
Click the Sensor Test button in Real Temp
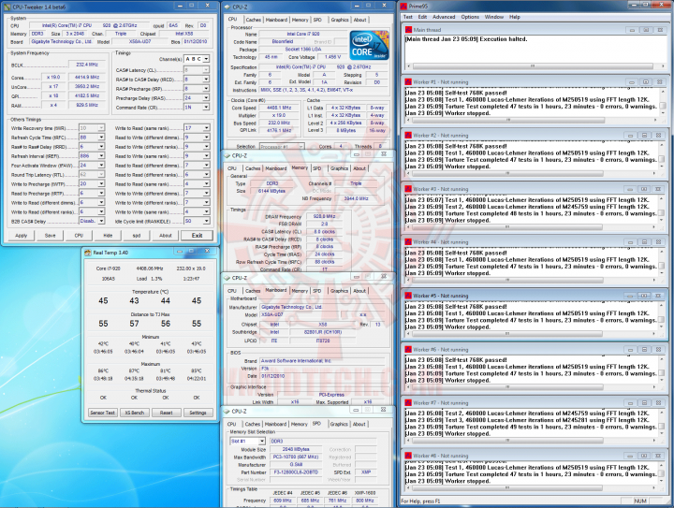102,412
